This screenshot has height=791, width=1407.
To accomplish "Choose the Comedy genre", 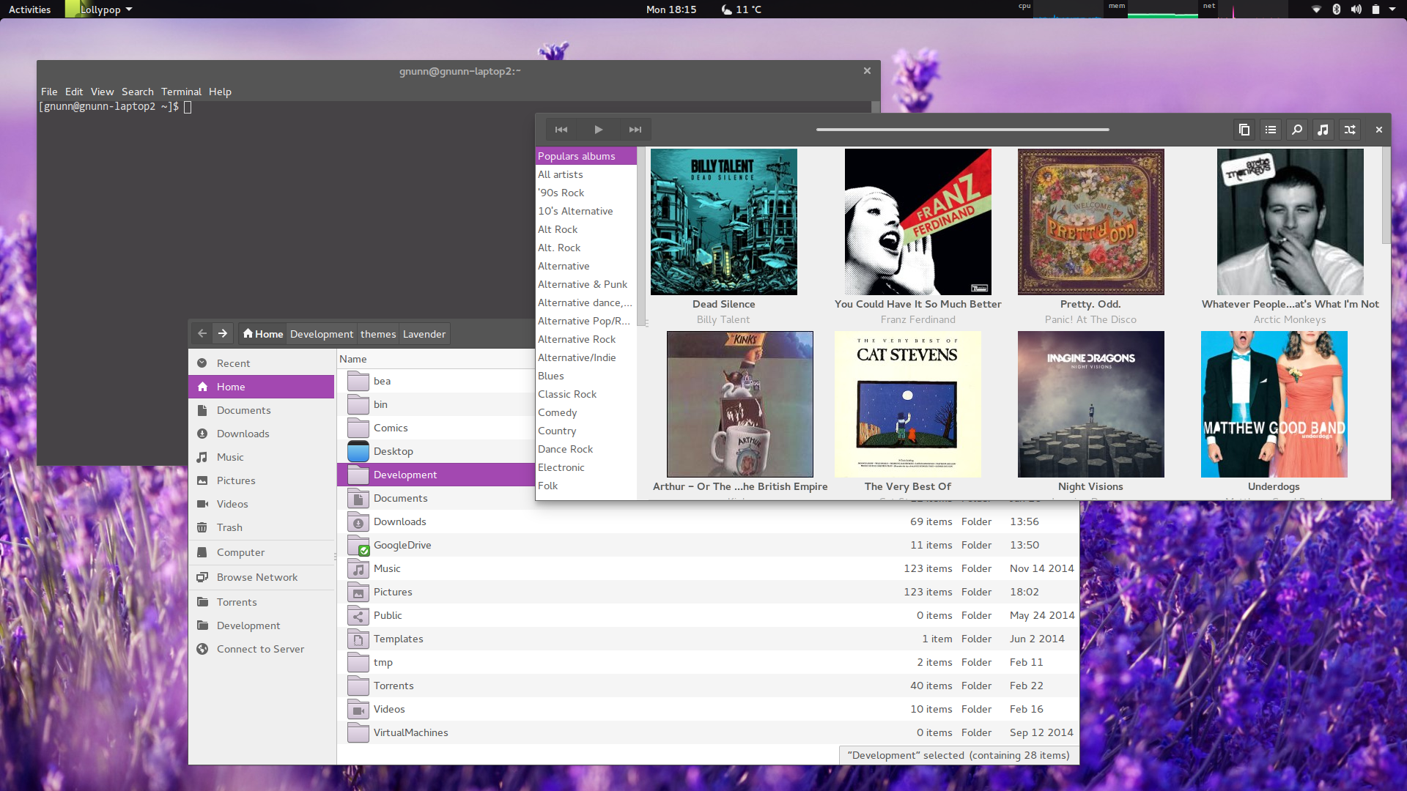I will click(586, 412).
